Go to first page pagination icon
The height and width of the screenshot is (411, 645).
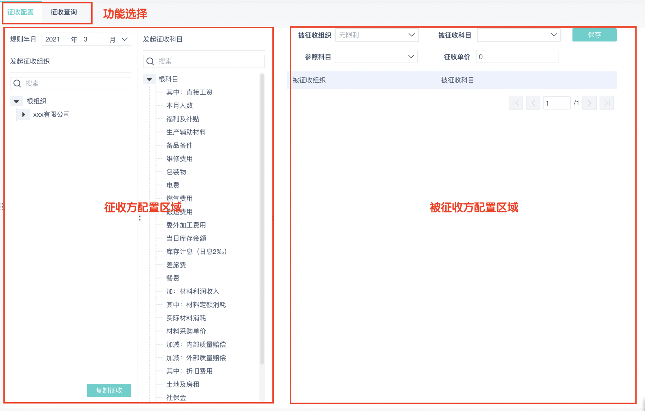pos(516,103)
